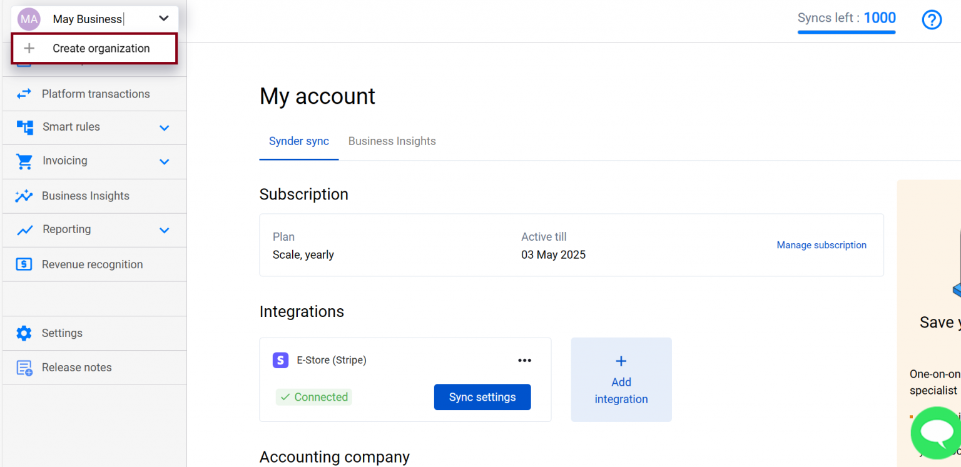Click the Scale, yearly plan value
This screenshot has height=467, width=961.
pos(303,255)
